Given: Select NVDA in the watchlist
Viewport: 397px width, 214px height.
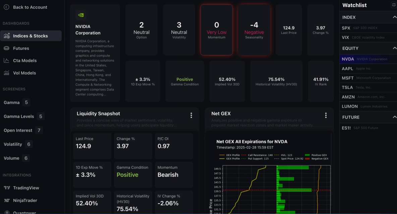Looking at the screenshot, I should (368, 59).
